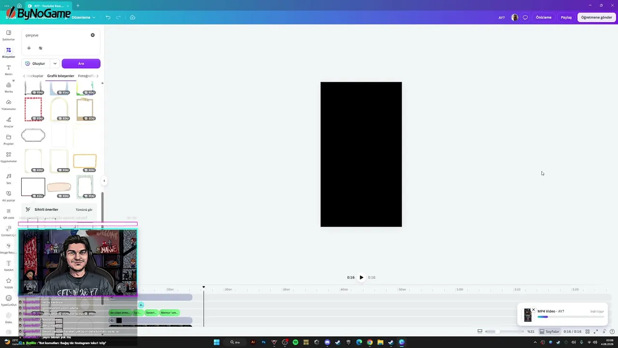Select the yellow rectangle frame graphic
The image size is (618, 348).
85,161
